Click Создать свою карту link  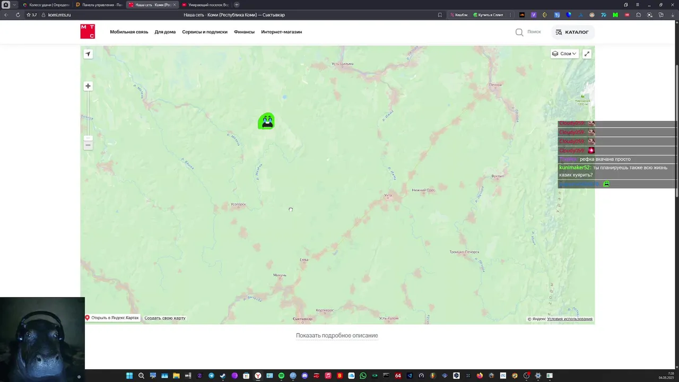[x=165, y=318]
